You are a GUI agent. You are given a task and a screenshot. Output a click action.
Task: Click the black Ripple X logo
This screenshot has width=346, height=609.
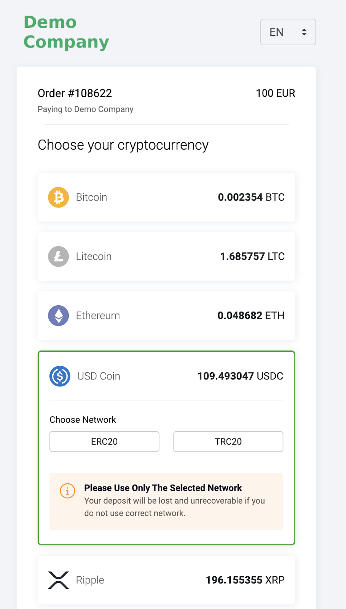pyautogui.click(x=58, y=580)
